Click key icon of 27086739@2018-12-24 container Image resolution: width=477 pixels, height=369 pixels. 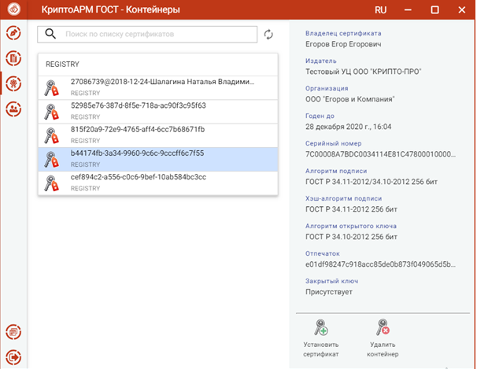[x=51, y=88]
